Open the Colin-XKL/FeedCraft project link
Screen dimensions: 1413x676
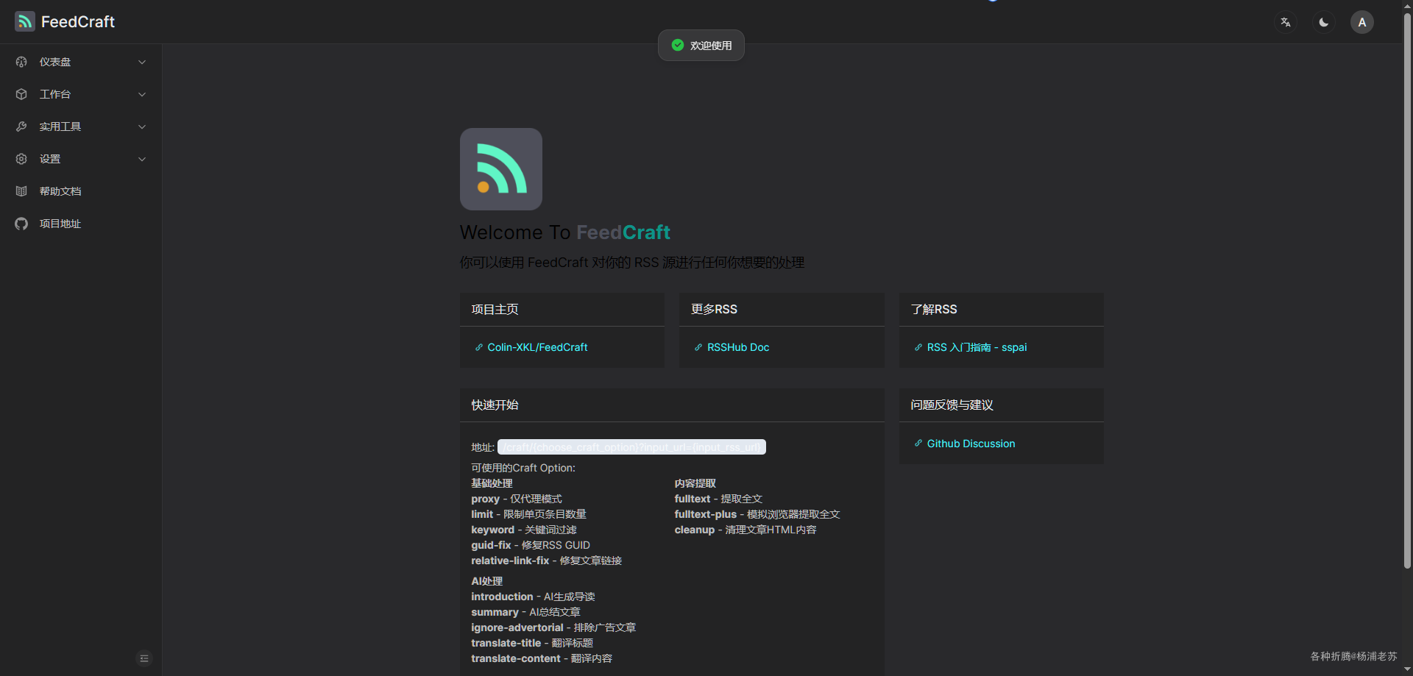coord(537,347)
